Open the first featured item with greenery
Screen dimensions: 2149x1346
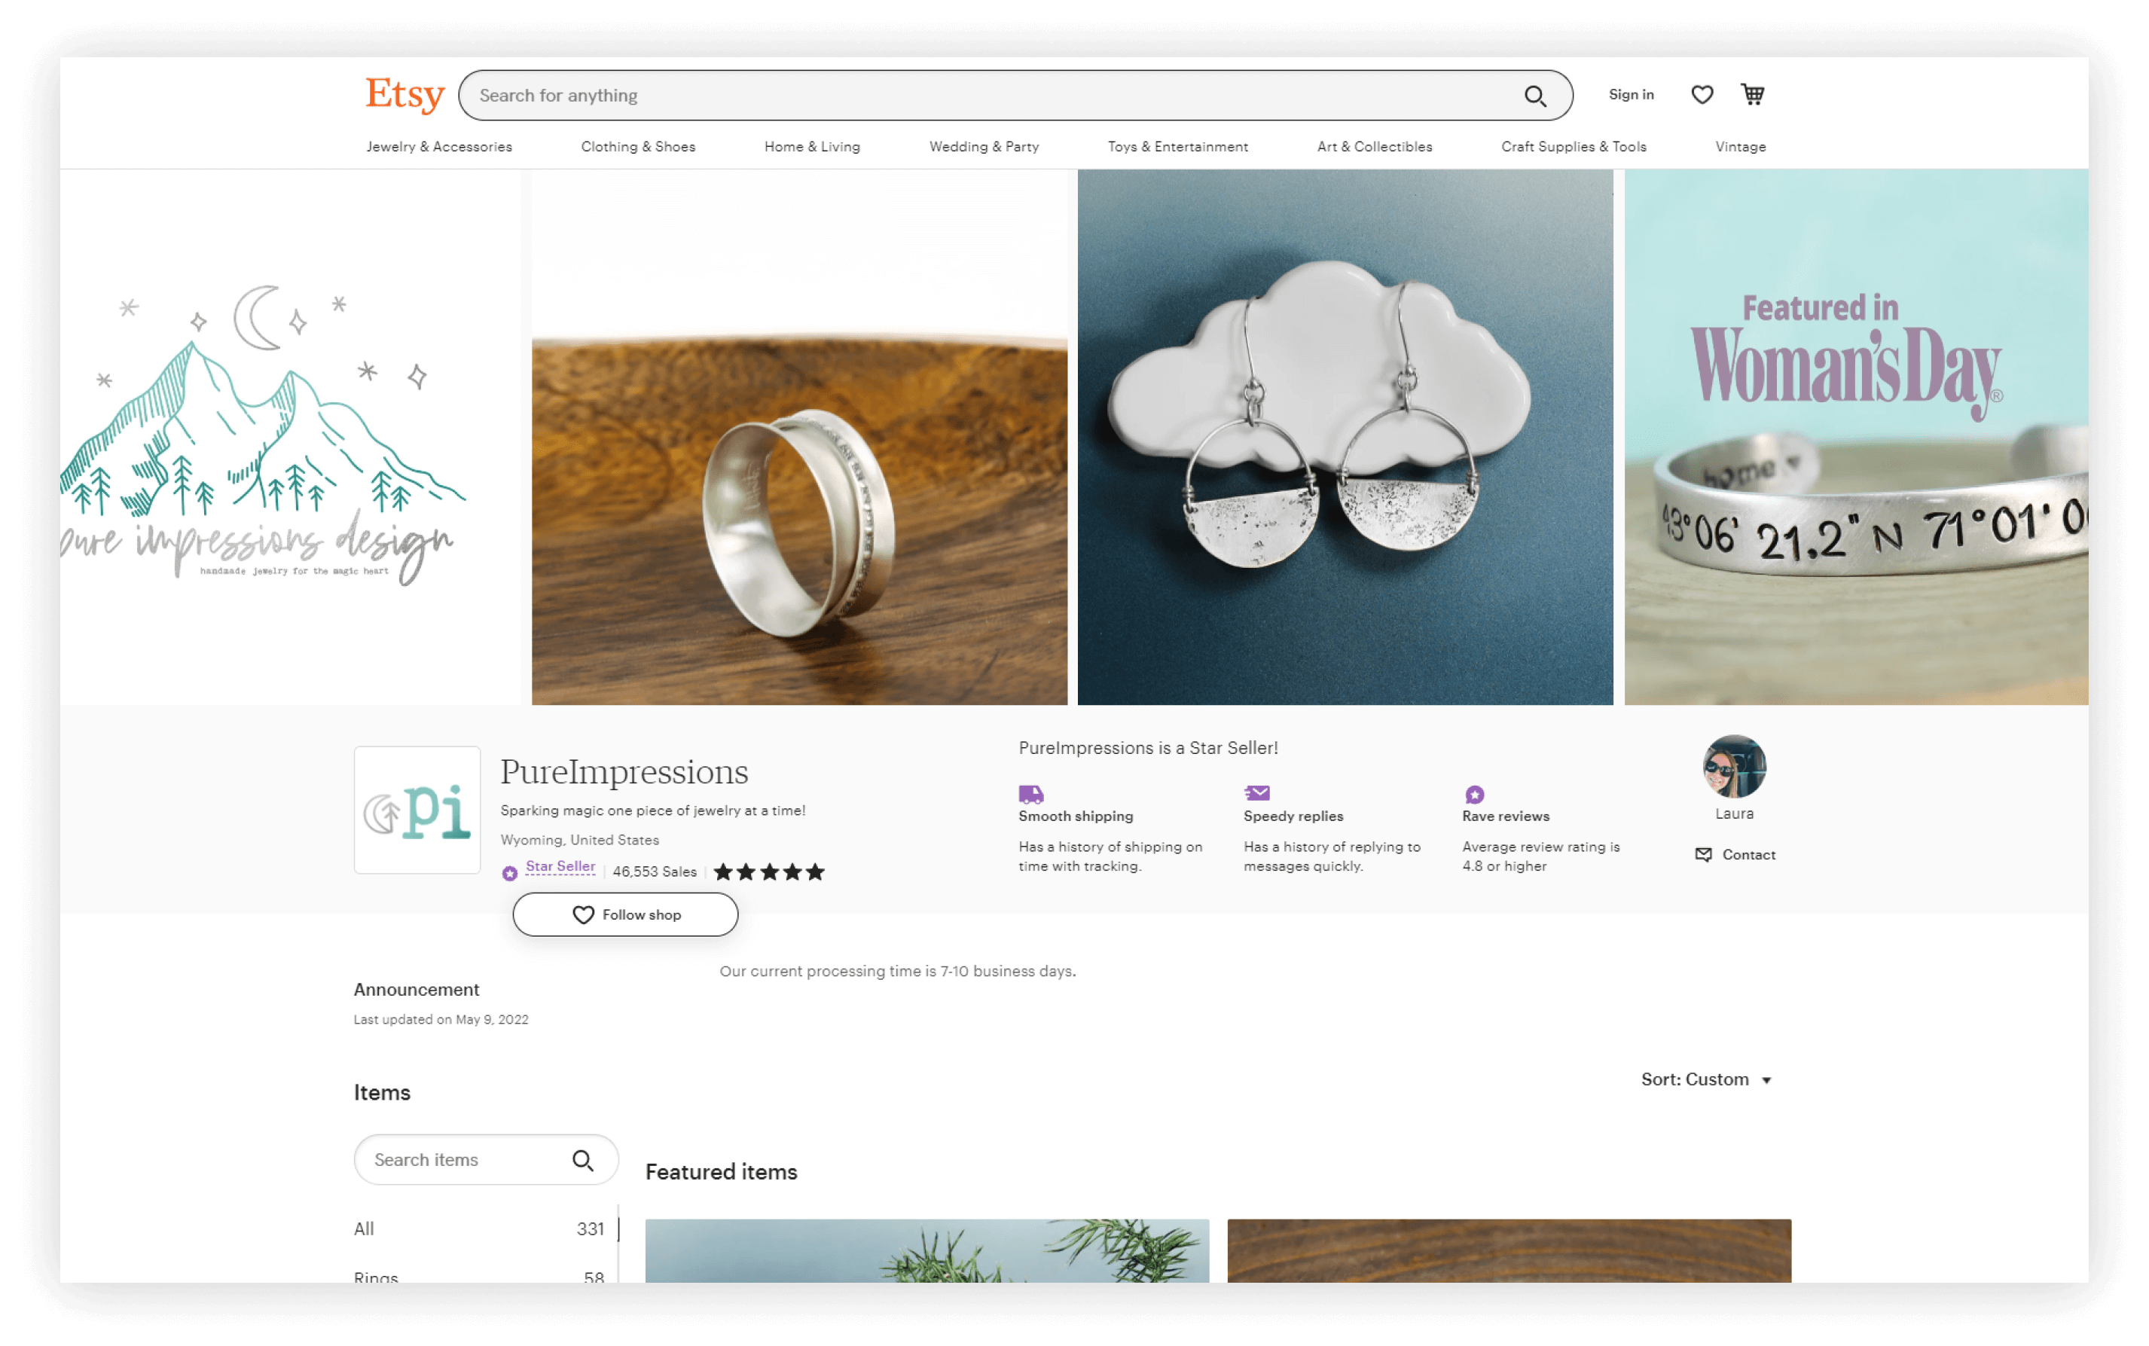pyautogui.click(x=926, y=1250)
